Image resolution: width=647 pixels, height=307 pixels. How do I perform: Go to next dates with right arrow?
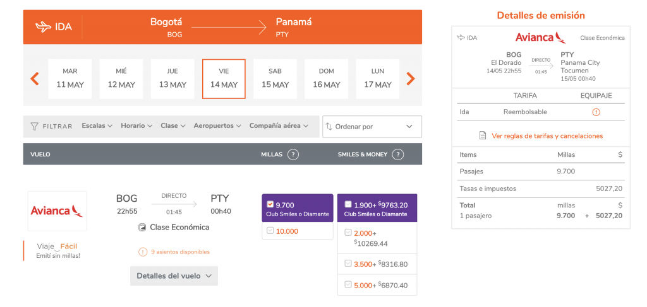(411, 79)
